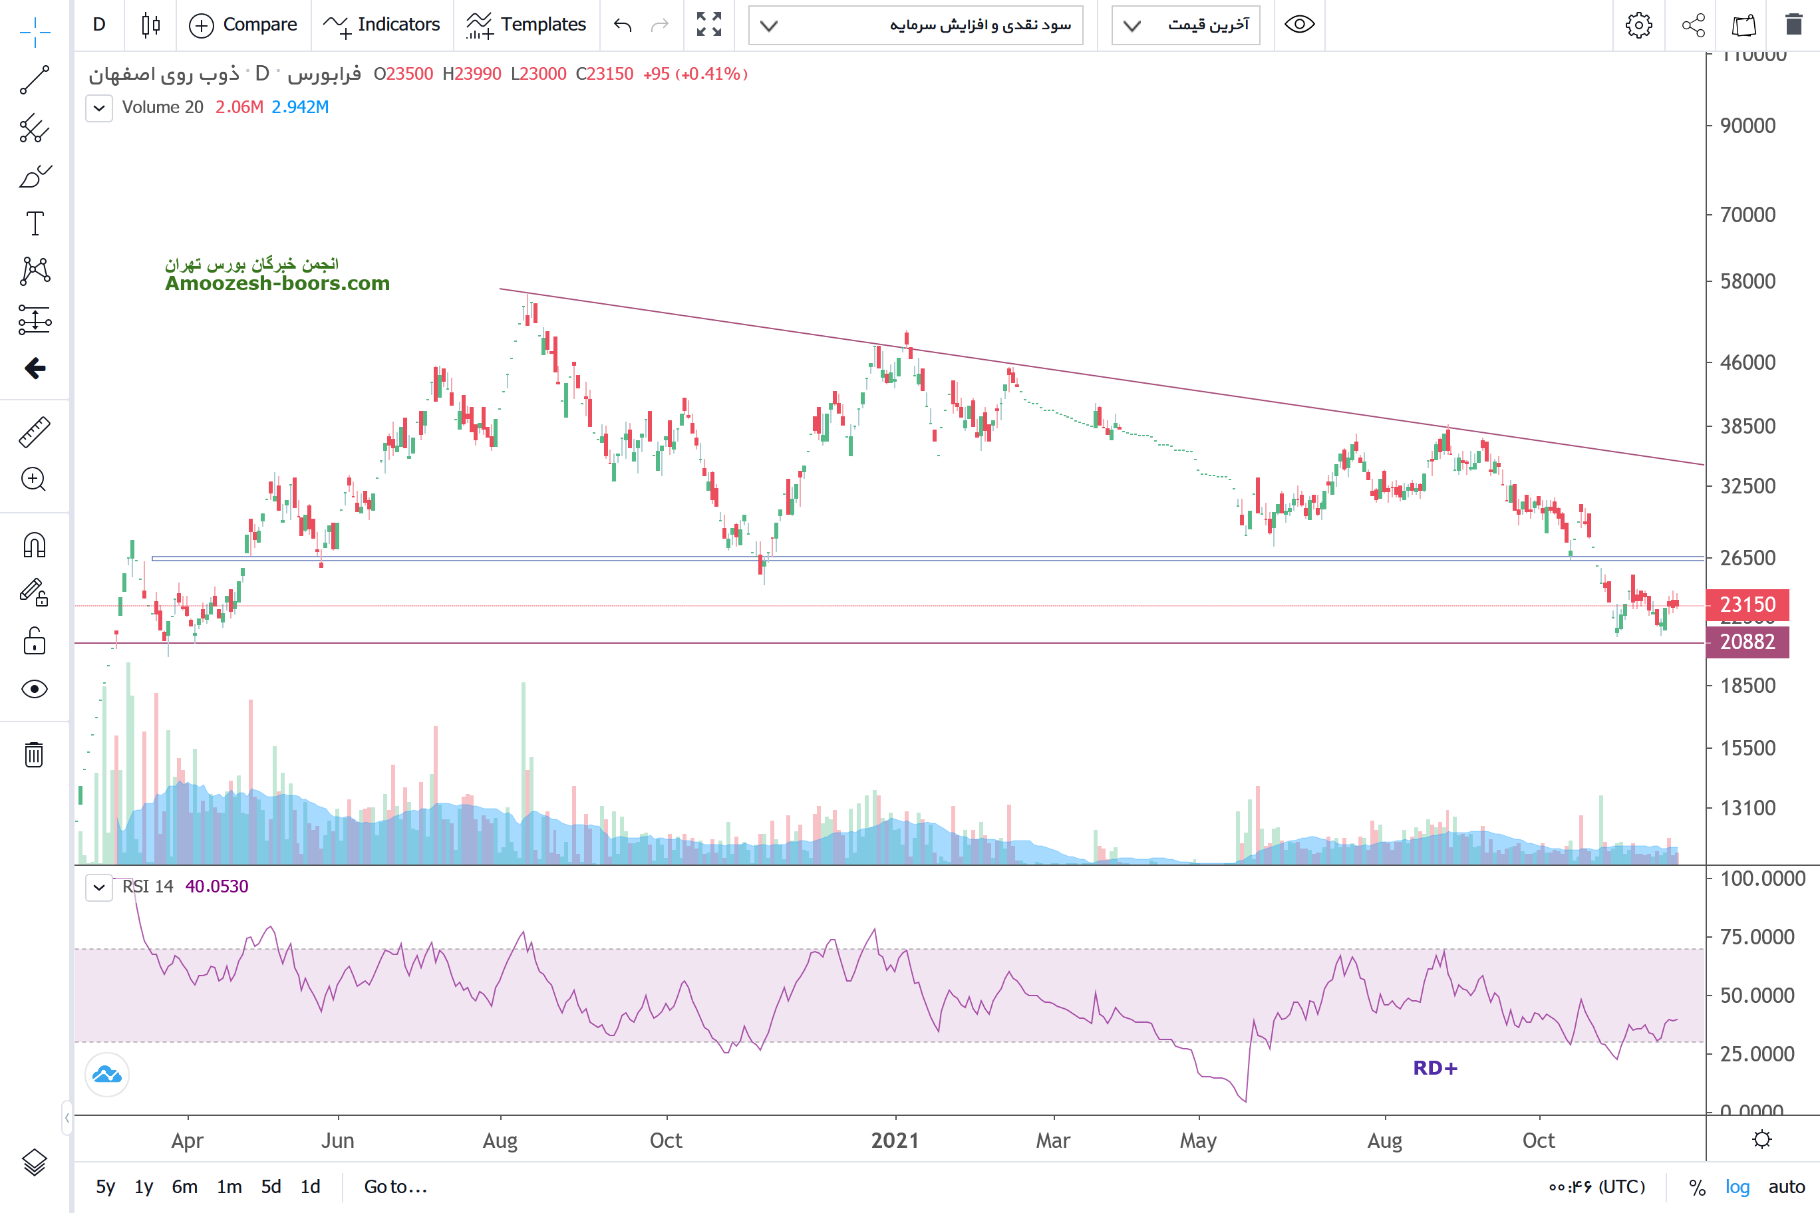Select the trend line drawing tool
The height and width of the screenshot is (1213, 1820).
34,80
